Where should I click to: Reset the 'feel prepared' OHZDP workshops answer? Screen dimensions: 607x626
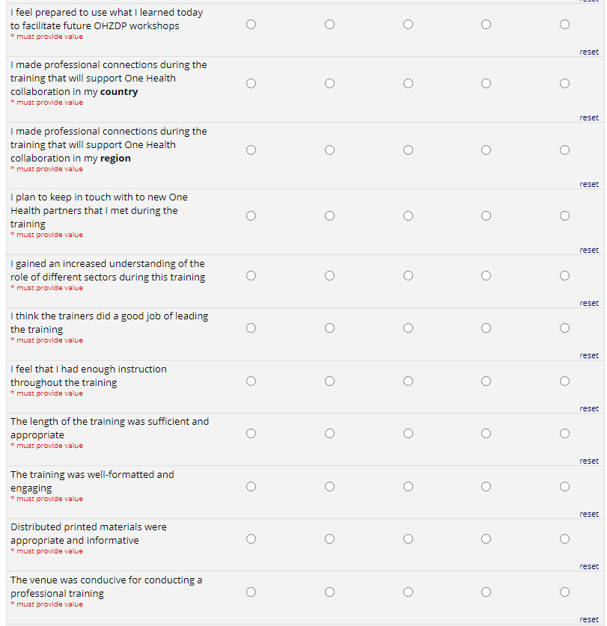coord(589,52)
